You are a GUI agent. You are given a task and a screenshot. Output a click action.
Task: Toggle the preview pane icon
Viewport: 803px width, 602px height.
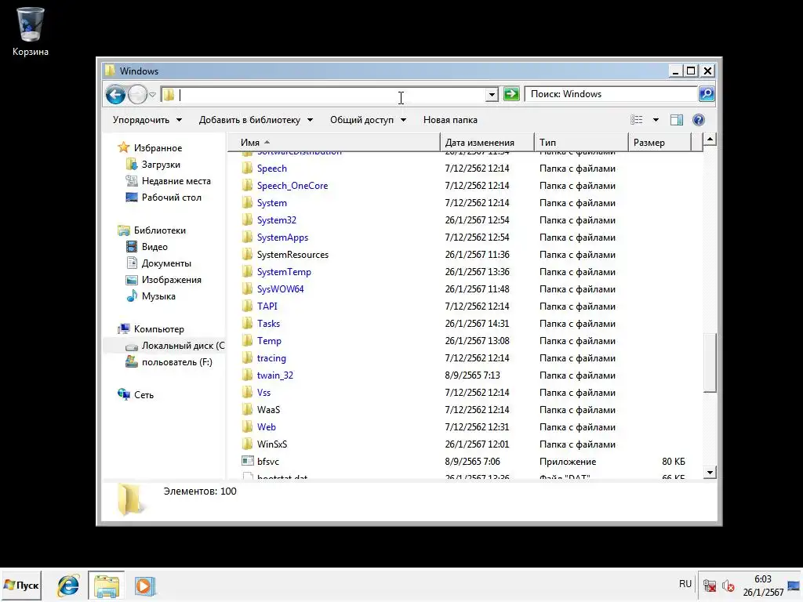pos(677,120)
